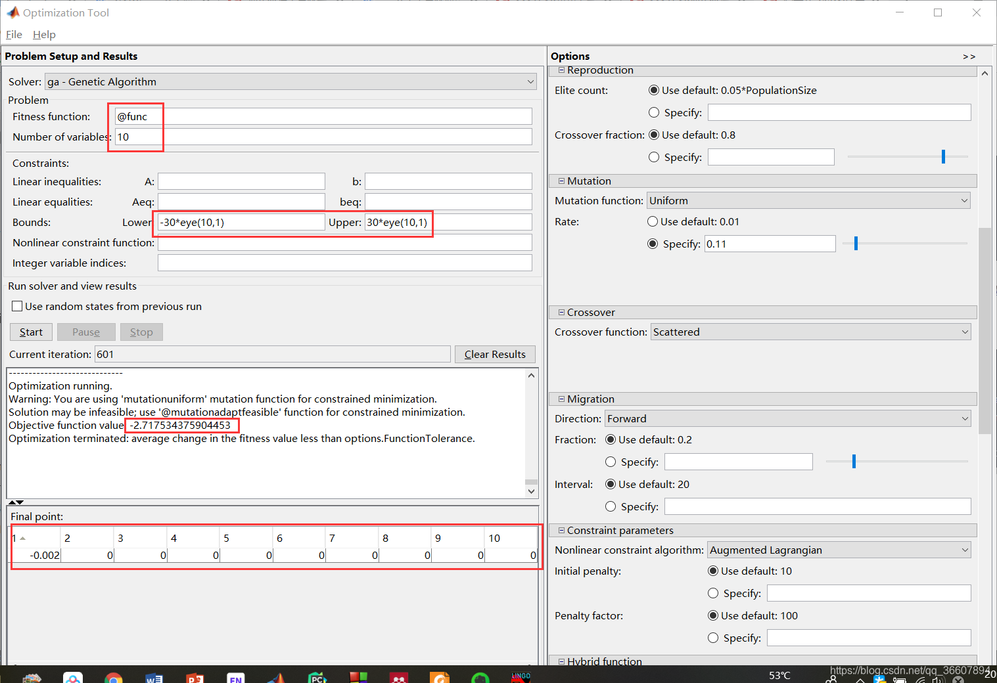
Task: Select Specify for Migration fraction
Action: (611, 462)
